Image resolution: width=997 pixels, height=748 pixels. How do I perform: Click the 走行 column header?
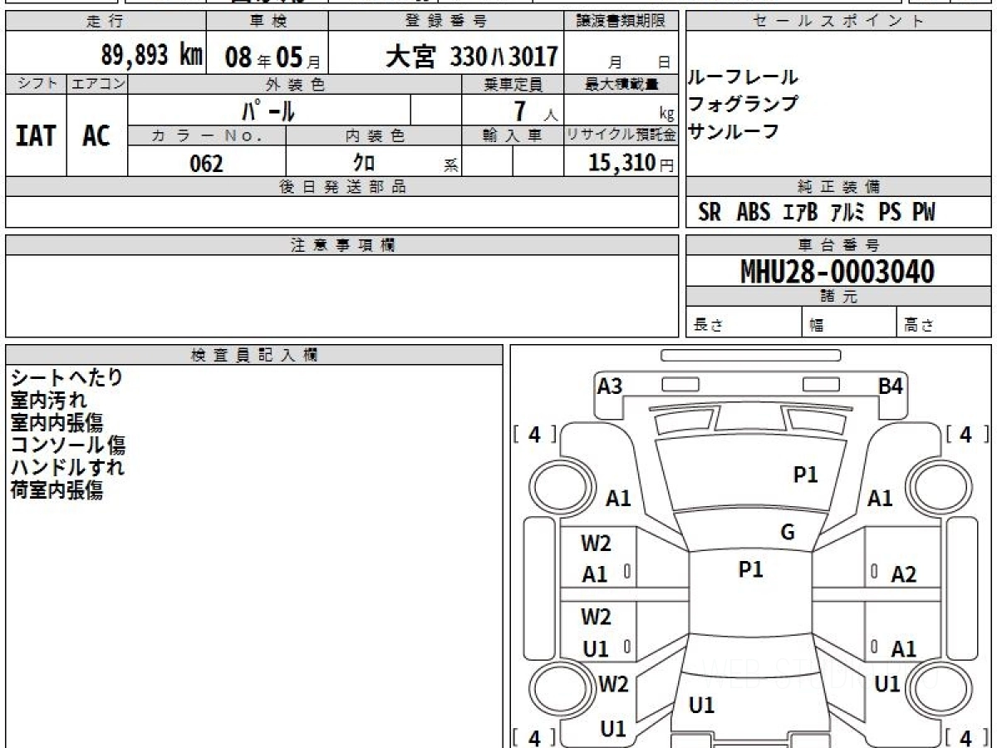pyautogui.click(x=106, y=22)
